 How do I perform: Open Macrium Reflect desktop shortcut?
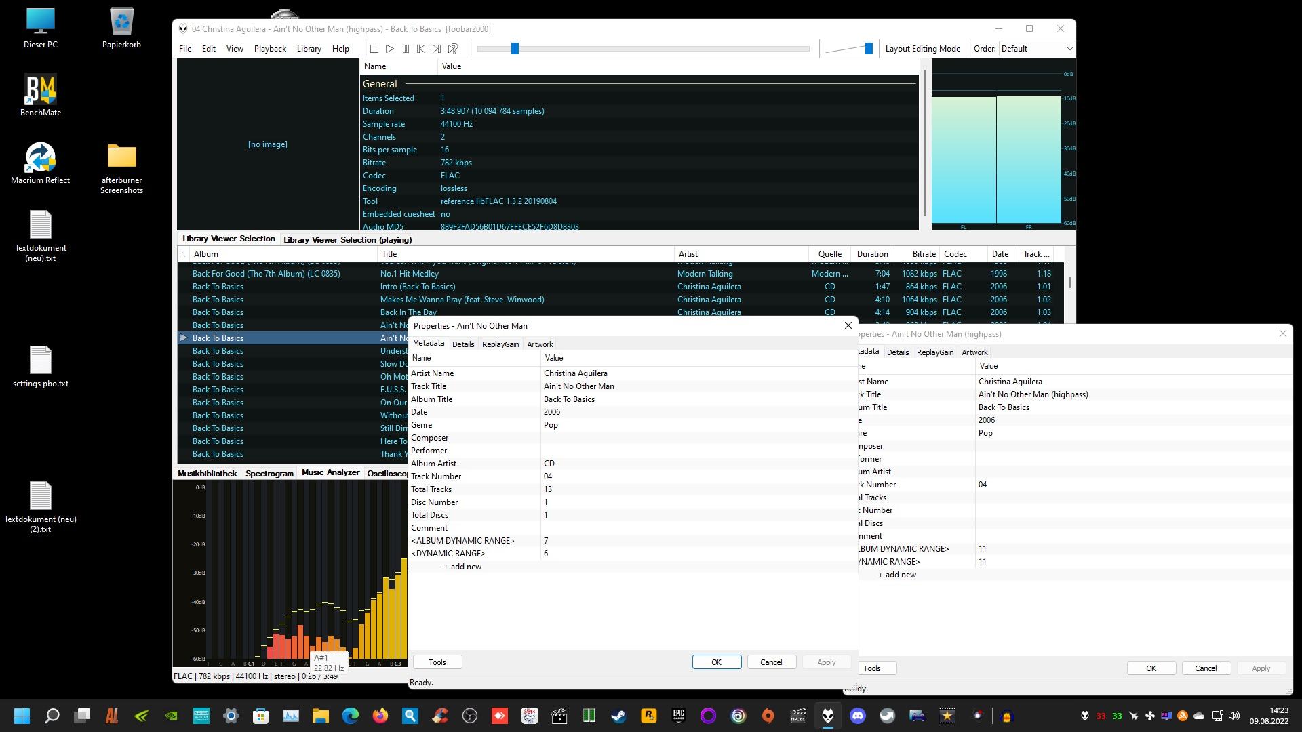(41, 163)
